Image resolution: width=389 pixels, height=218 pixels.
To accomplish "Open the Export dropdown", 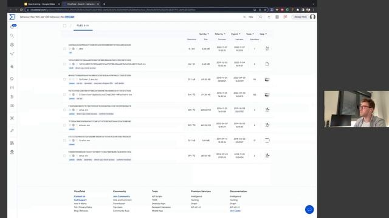I will [x=236, y=34].
